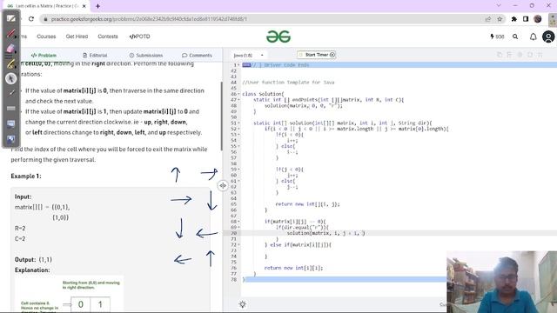Click the lock icon in address bar
The height and width of the screenshot is (313, 557).
pos(45,19)
